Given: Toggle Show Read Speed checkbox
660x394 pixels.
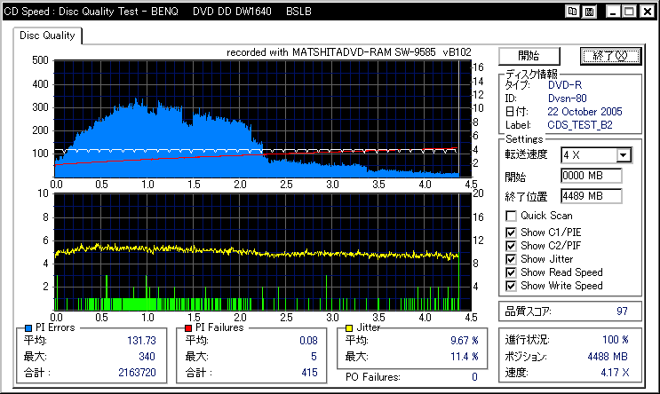Looking at the screenshot, I should pos(511,273).
